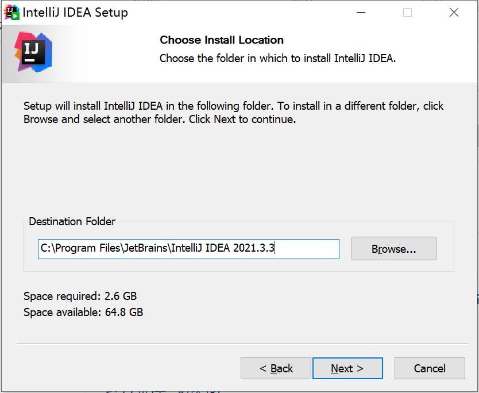Cancel the IntelliJ IDEA installation
The height and width of the screenshot is (393, 479).
coord(429,368)
